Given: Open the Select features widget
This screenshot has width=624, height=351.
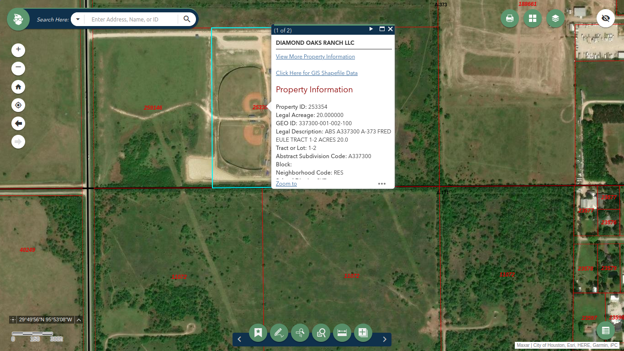Looking at the screenshot, I should pos(300,333).
